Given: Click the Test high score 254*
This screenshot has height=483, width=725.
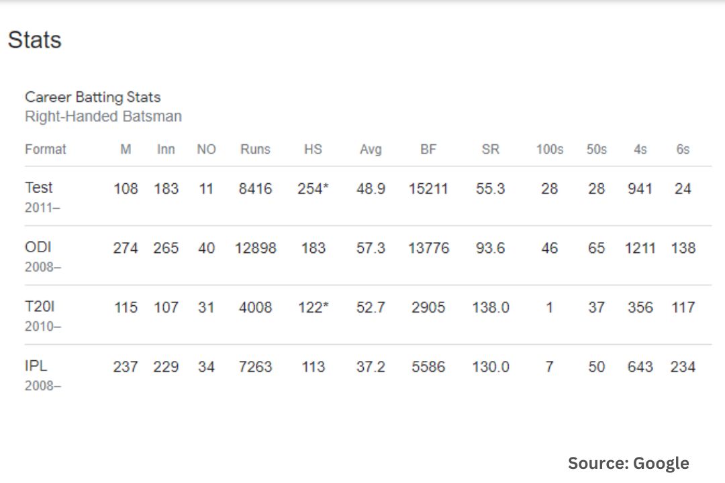Looking at the screenshot, I should (313, 189).
